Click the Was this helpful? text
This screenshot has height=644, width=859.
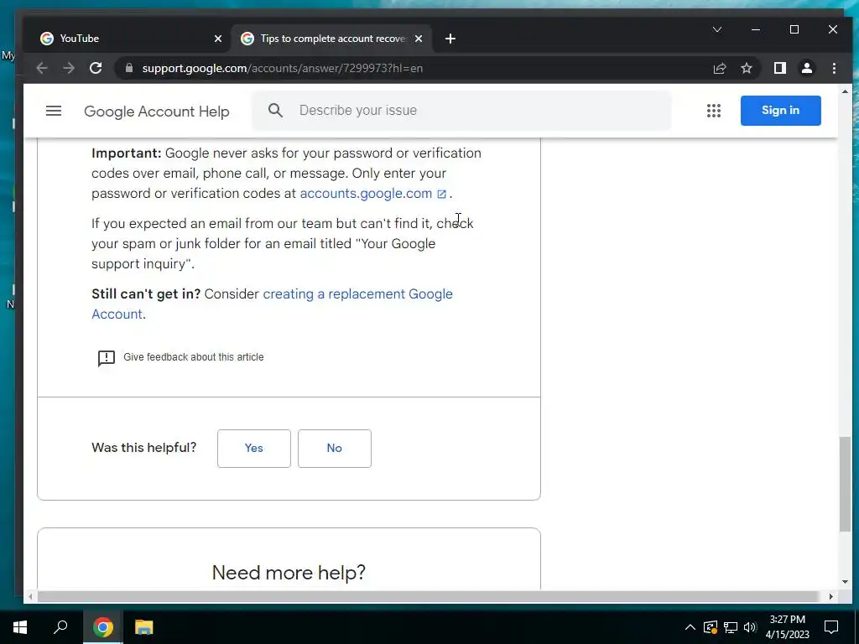click(x=144, y=448)
